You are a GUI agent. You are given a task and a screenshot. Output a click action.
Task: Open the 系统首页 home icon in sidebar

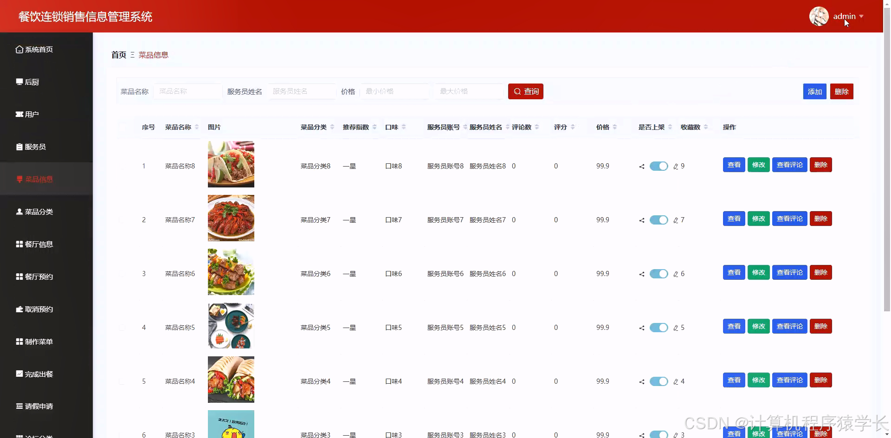(19, 49)
